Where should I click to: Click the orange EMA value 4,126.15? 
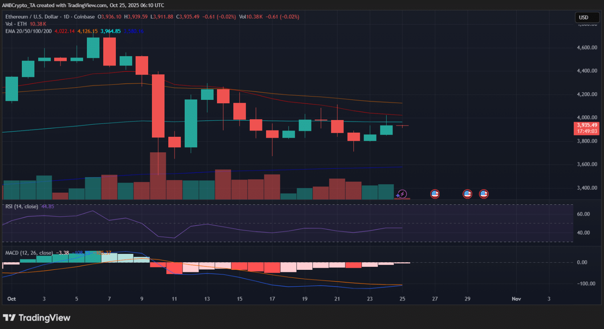(x=88, y=31)
